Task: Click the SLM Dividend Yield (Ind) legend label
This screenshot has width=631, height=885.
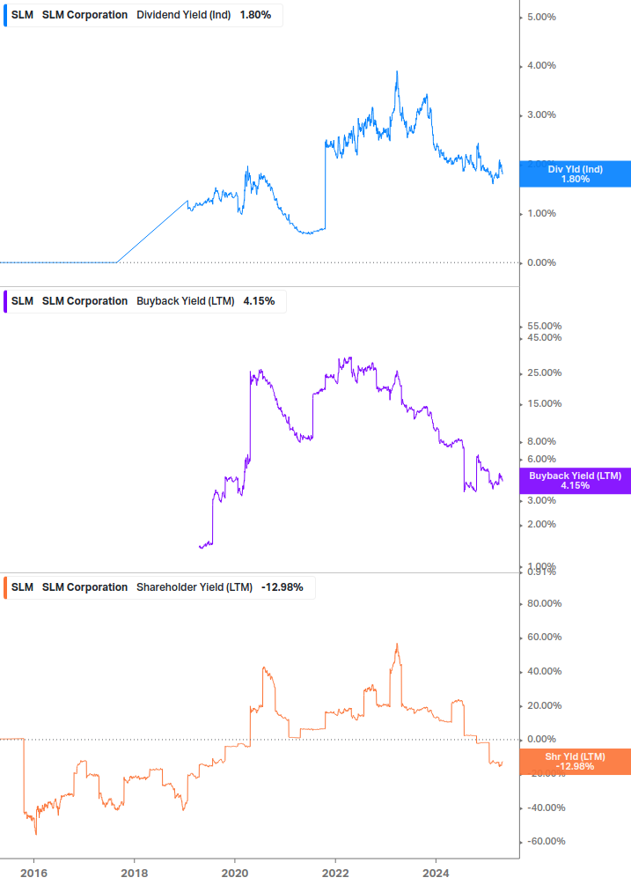Action: coord(143,15)
